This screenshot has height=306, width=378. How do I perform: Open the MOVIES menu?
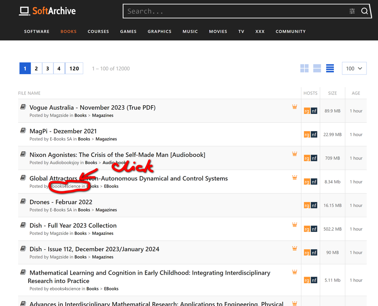tap(218, 31)
